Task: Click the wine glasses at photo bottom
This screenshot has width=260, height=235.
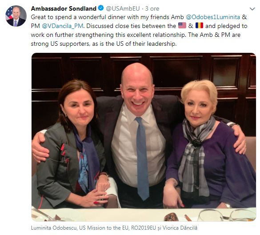Action: [227, 215]
